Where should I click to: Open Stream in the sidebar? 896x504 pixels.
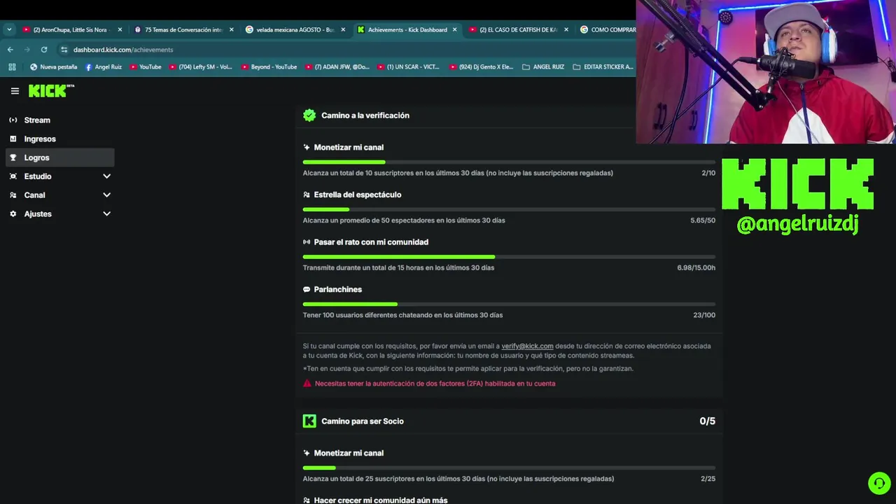pyautogui.click(x=59, y=120)
